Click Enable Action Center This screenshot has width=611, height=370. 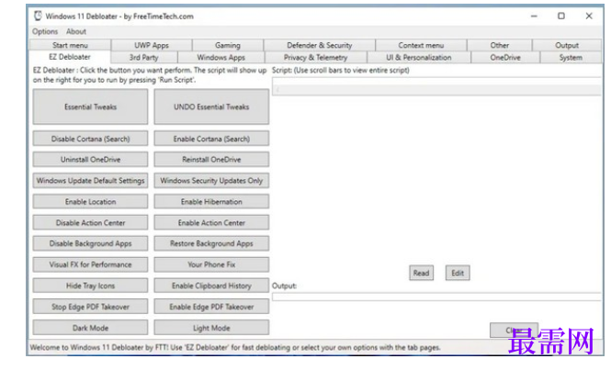211,223
